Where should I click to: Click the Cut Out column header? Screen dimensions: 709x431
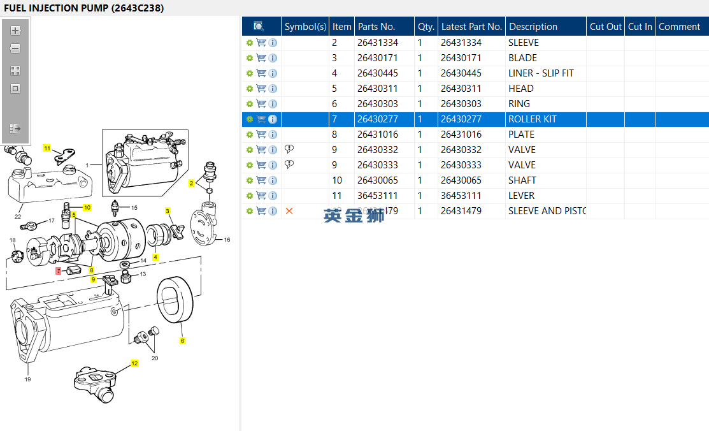605,26
